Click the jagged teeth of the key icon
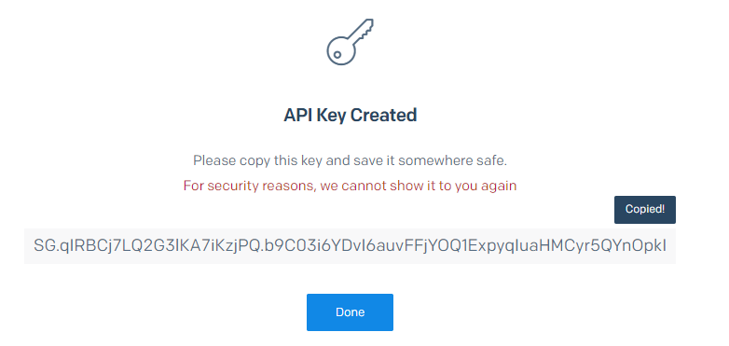This screenshot has height=346, width=729. [x=367, y=27]
